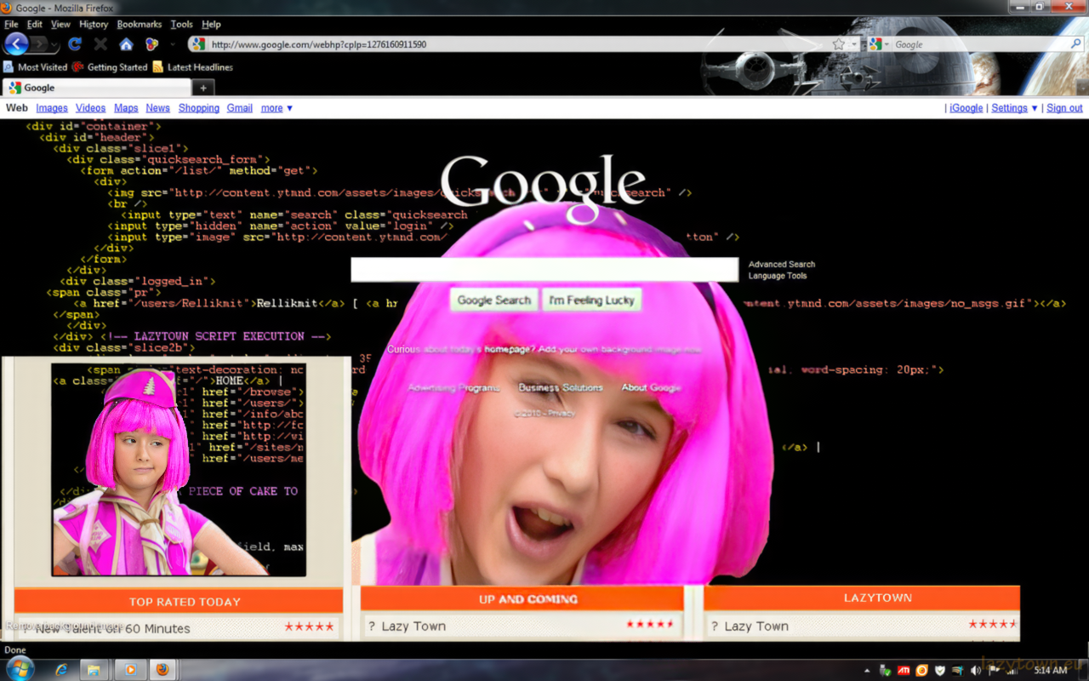This screenshot has width=1089, height=681.
Task: Open the Advanced Search link
Action: [x=781, y=265]
